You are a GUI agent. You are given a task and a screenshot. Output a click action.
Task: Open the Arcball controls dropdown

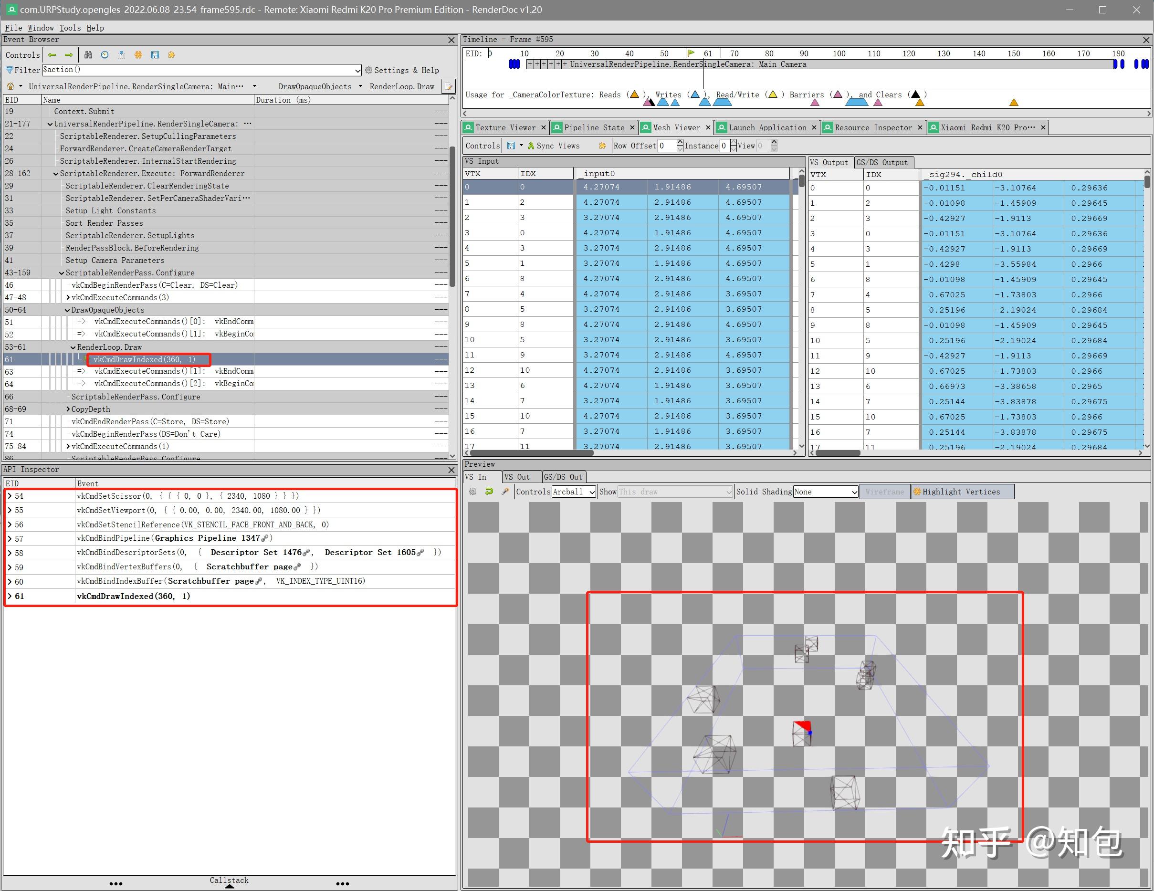[x=573, y=492]
